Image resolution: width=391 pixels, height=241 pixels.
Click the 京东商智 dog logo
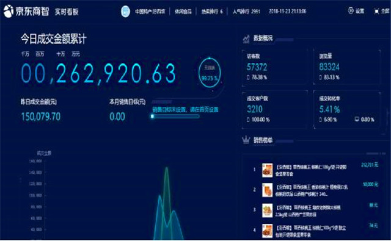pyautogui.click(x=8, y=11)
